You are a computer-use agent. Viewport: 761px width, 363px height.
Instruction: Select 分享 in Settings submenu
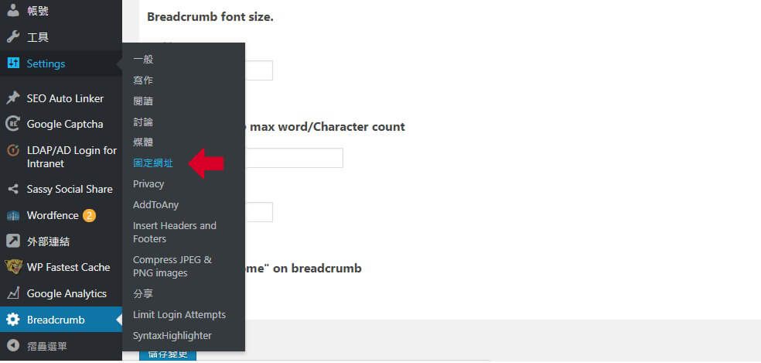tap(143, 293)
